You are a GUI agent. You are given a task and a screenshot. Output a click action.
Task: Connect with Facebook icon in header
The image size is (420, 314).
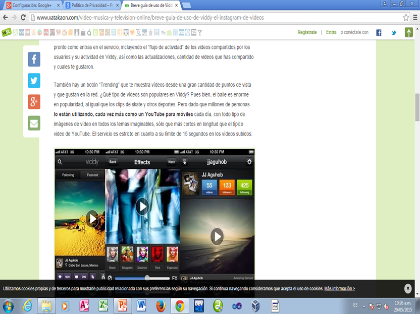[379, 33]
